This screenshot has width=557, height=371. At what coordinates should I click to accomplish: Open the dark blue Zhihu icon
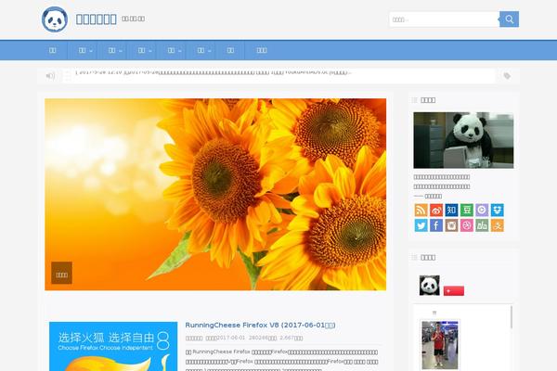point(451,210)
